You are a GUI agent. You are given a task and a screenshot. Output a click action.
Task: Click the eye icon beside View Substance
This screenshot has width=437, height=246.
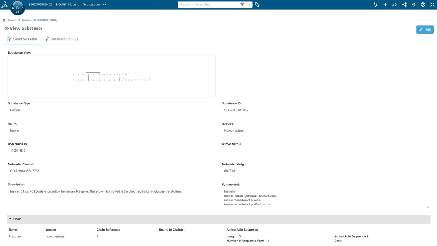point(6,28)
